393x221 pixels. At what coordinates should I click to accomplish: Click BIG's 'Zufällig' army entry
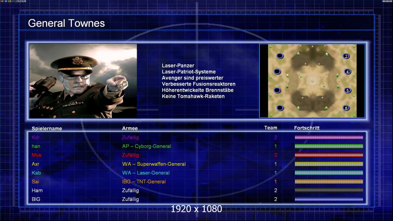click(131, 199)
